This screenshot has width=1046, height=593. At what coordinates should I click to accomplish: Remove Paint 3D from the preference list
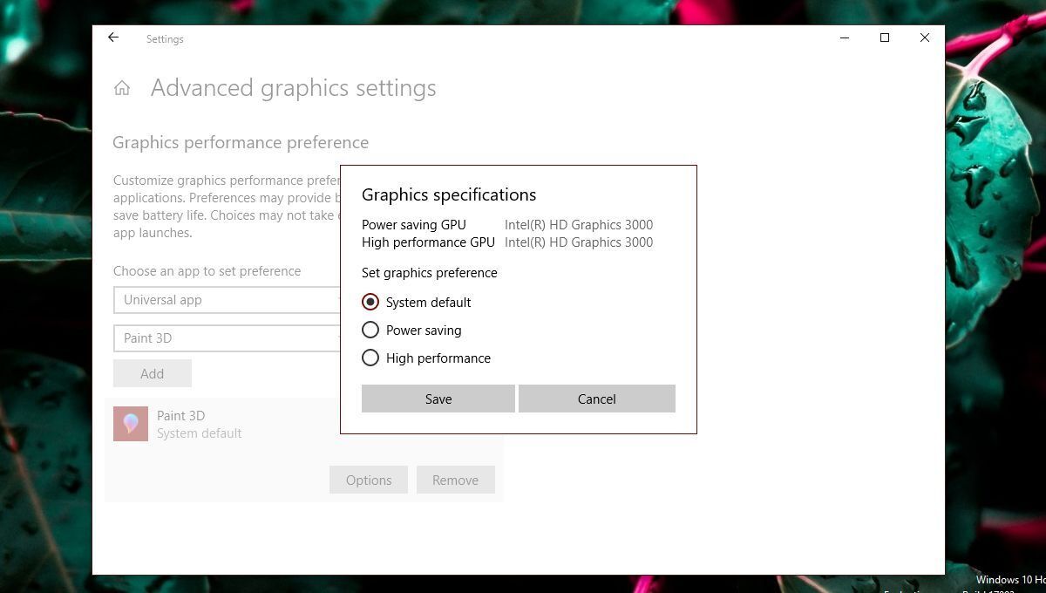click(456, 480)
